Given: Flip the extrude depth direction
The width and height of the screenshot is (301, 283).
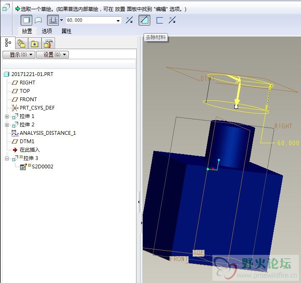Looking at the screenshot, I should click(129, 20).
